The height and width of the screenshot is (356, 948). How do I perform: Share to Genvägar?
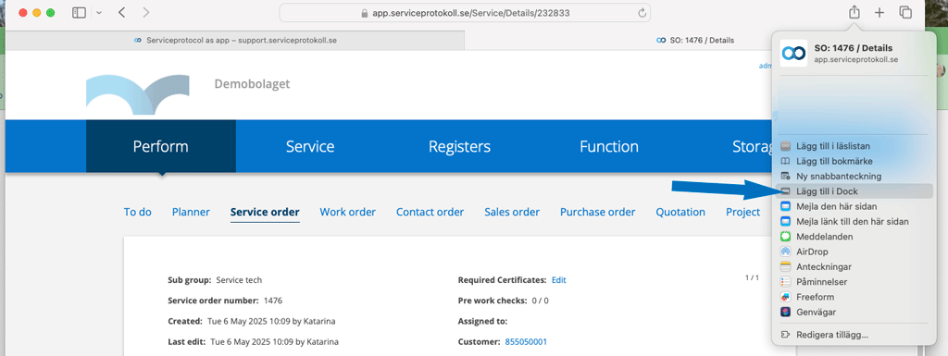pyautogui.click(x=853, y=312)
